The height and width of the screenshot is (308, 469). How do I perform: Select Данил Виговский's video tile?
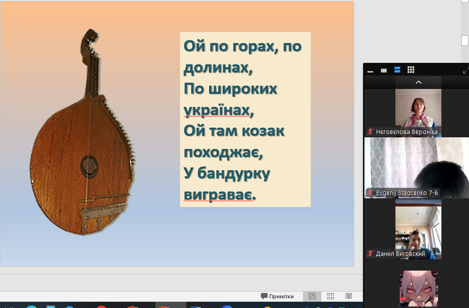tap(418, 229)
